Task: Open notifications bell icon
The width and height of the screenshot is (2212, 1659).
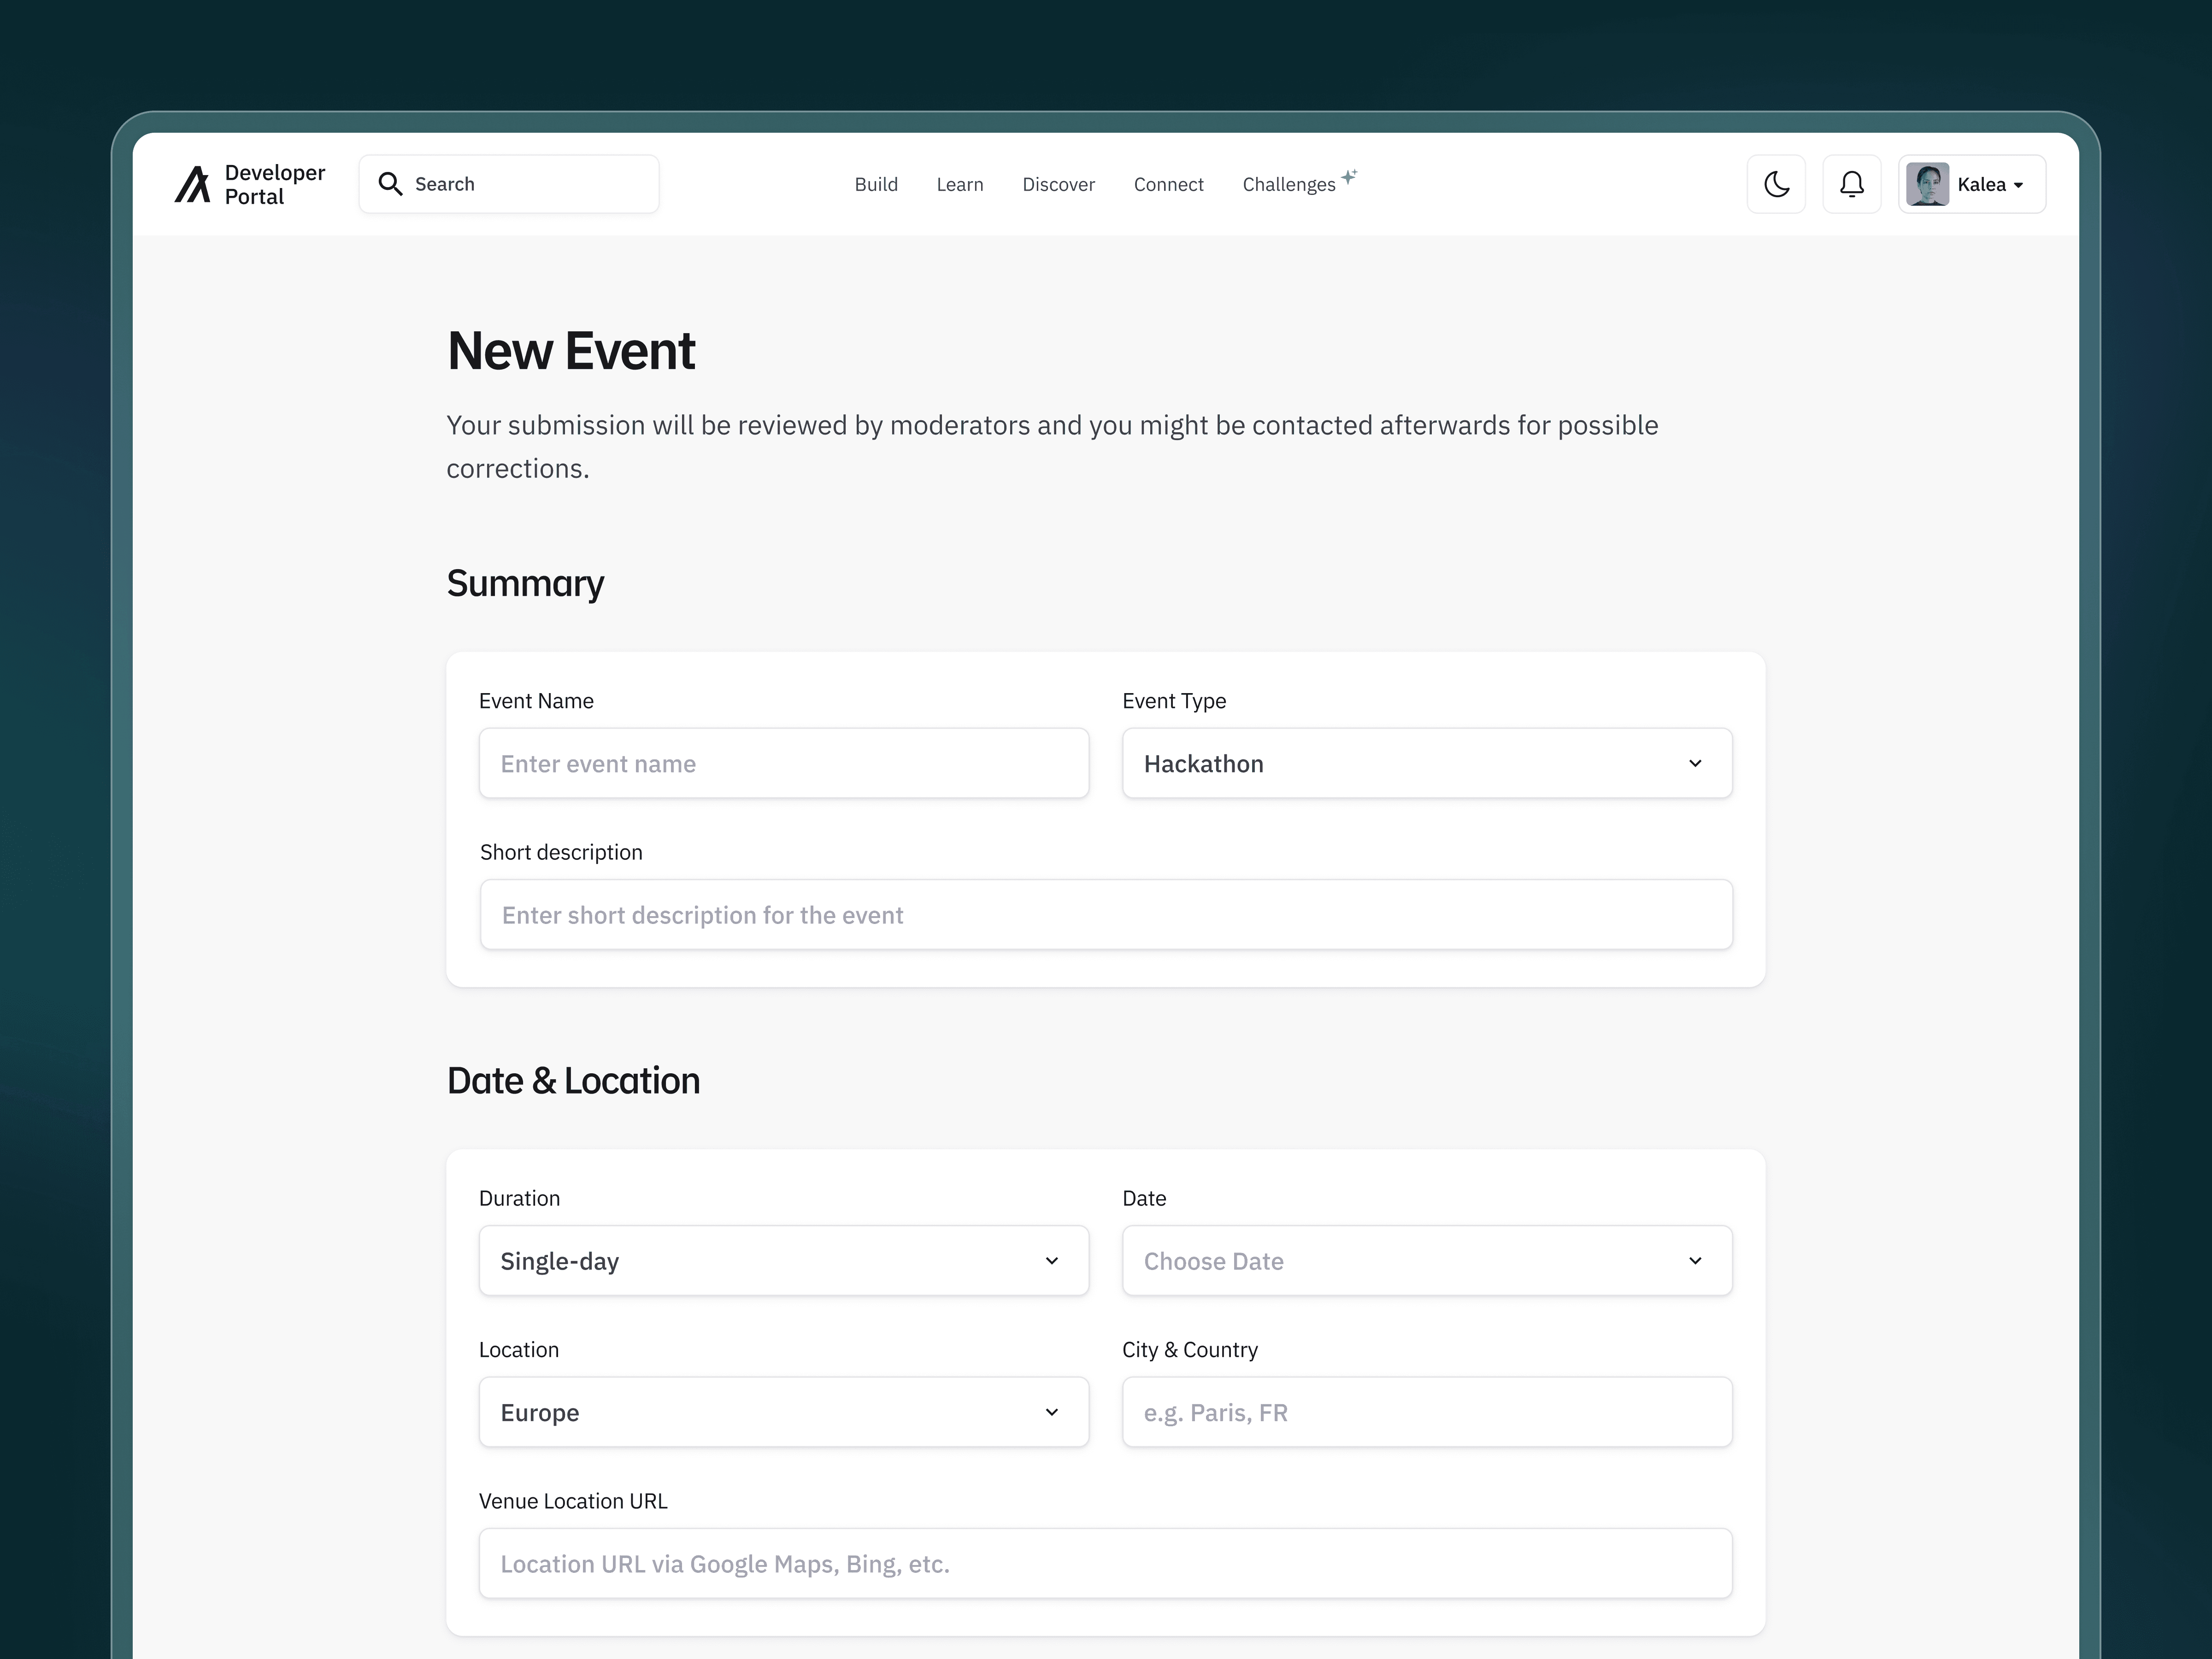Action: click(1851, 184)
